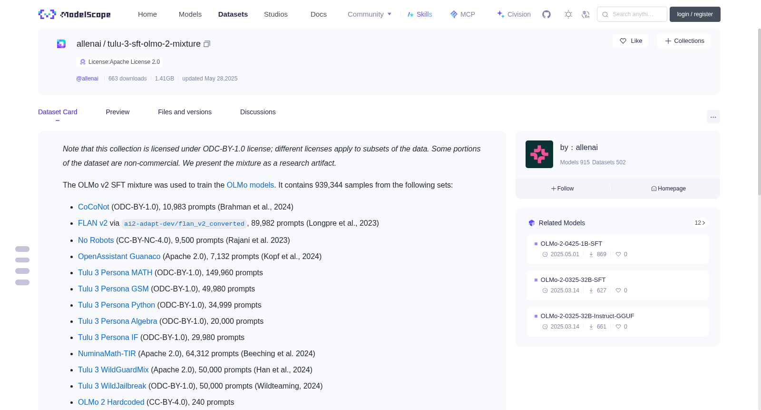Click the ai2-adapt-dev/flan_v2_converted code tag

[x=184, y=224]
